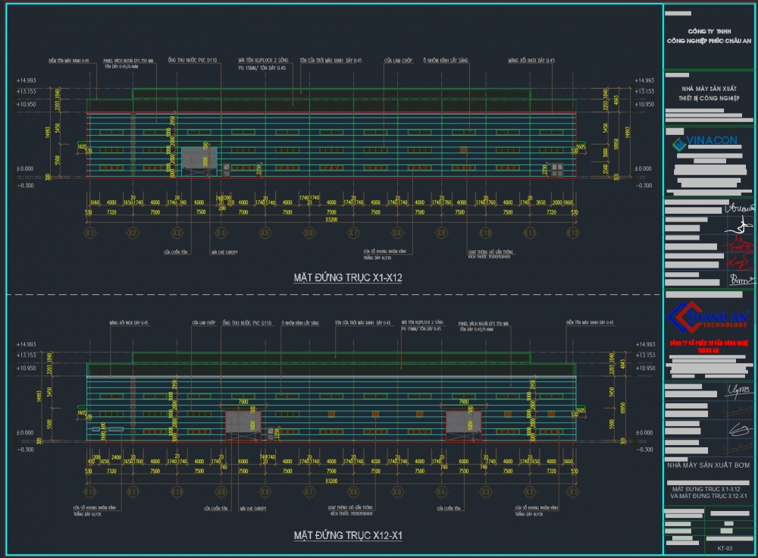The image size is (758, 558).
Task: Select the orange ventilation fan in the upper elevation
Action: coord(463,150)
